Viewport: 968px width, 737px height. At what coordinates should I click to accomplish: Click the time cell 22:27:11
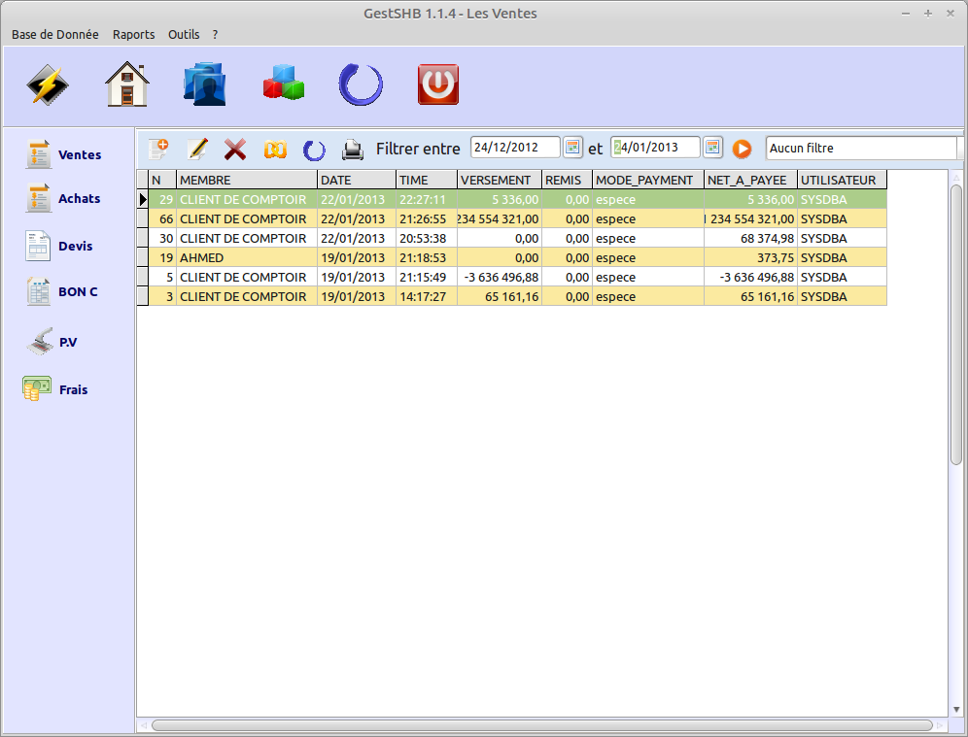pyautogui.click(x=427, y=199)
